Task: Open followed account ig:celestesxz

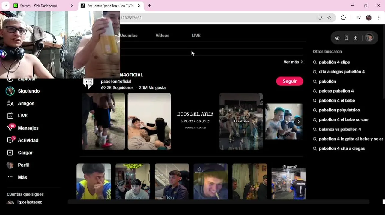Action: [24, 202]
